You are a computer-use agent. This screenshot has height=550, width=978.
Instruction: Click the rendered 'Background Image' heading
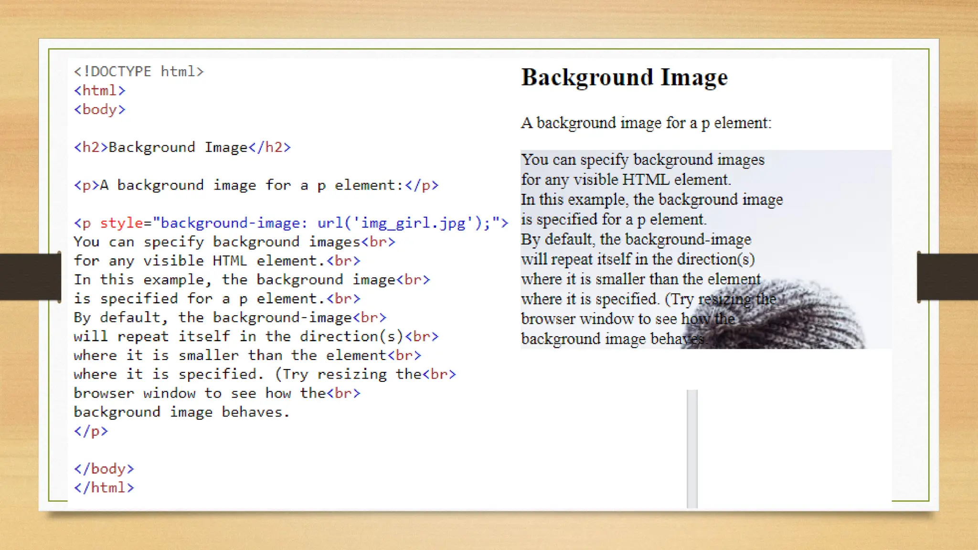[x=624, y=77]
